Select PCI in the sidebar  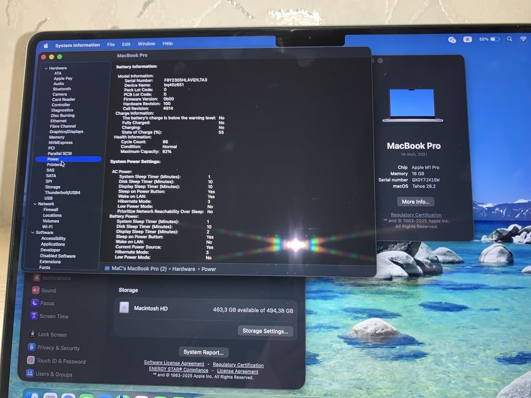[51, 148]
